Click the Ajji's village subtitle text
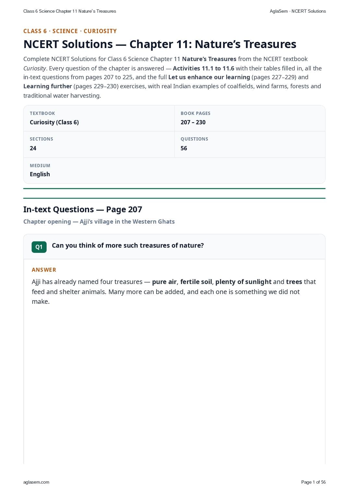The height and width of the screenshot is (494, 349). pyautogui.click(x=99, y=222)
